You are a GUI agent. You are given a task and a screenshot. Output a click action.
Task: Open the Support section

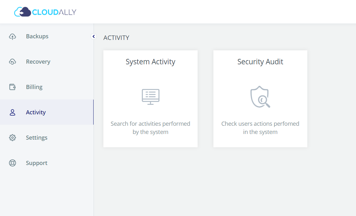coord(47,163)
